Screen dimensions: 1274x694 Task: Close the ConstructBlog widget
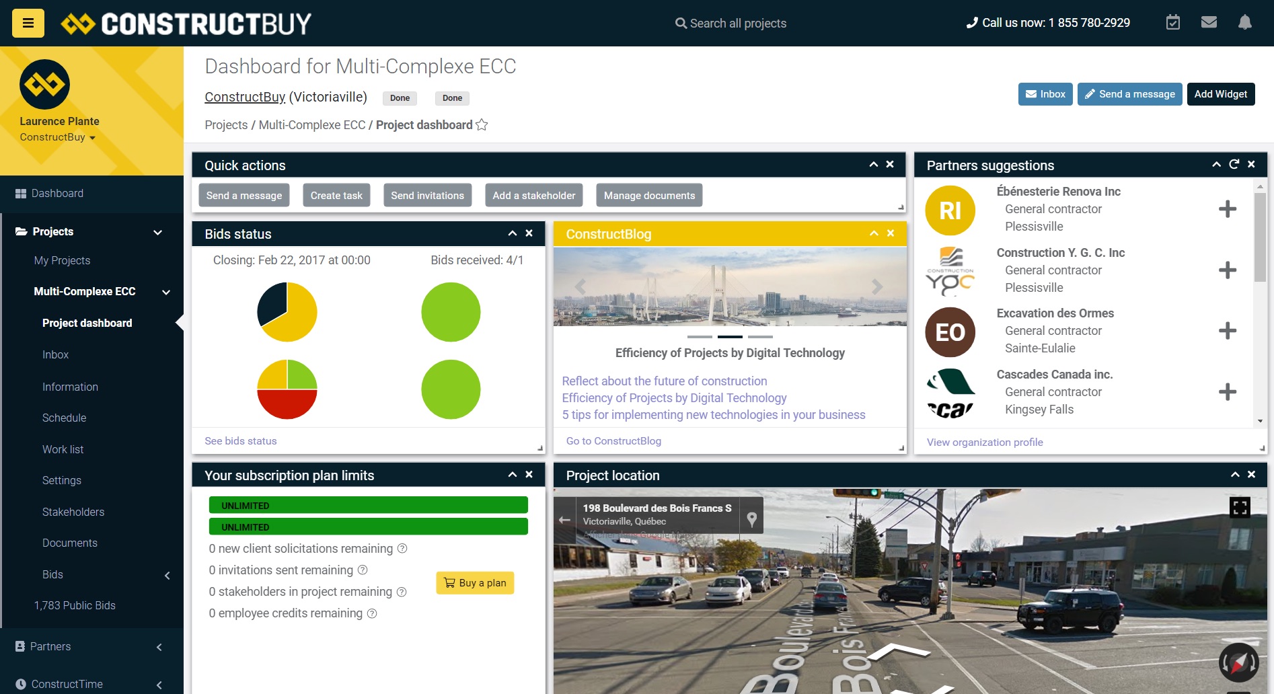tap(891, 233)
